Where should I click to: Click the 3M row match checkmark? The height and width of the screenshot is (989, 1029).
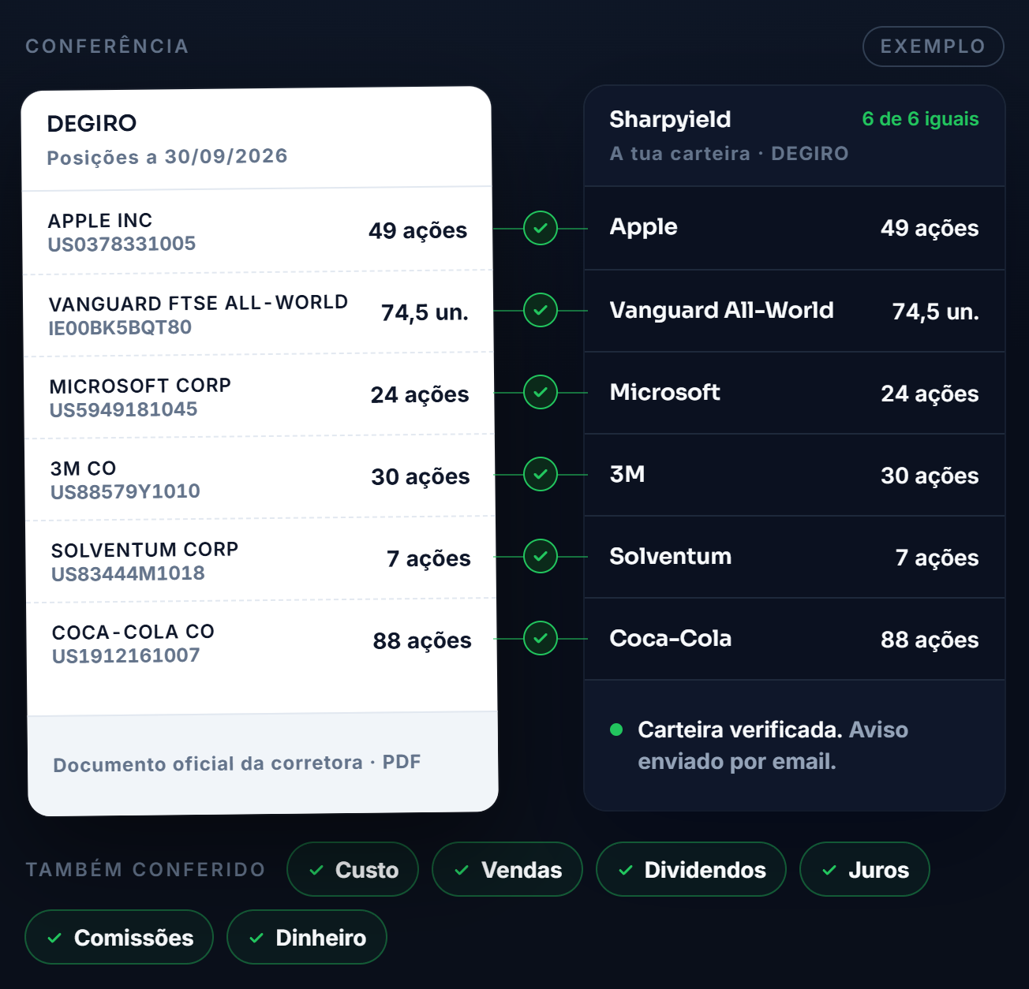541,474
